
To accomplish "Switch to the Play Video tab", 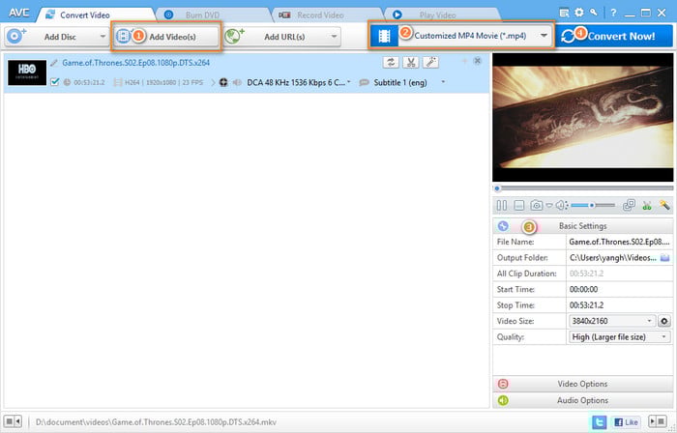I will point(443,15).
